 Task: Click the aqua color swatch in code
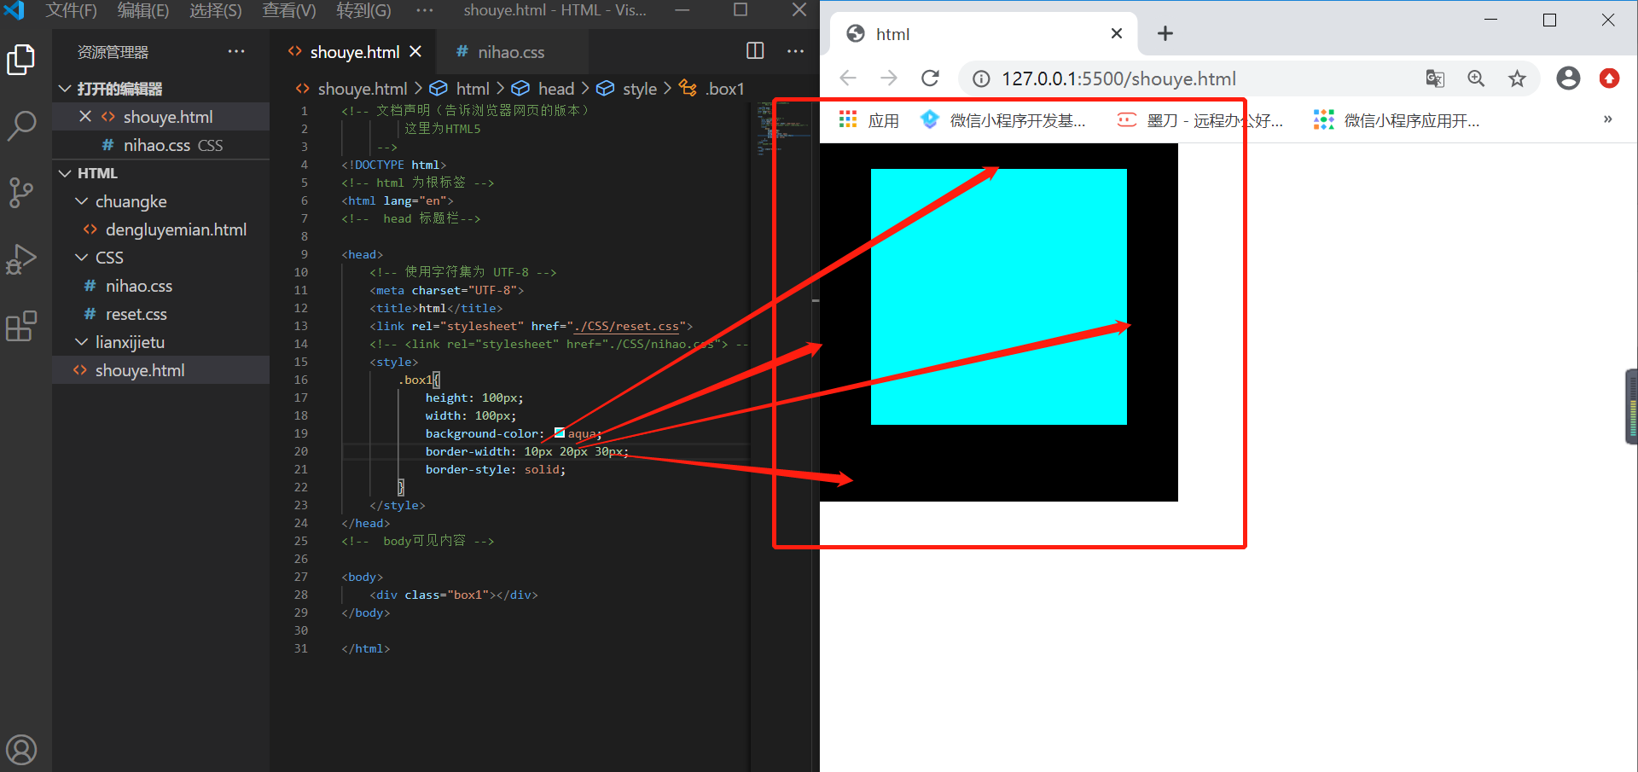(x=559, y=432)
